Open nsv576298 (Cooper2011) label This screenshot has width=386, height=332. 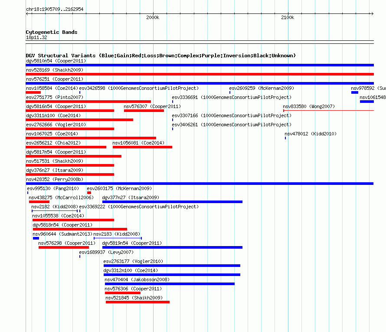click(67, 243)
